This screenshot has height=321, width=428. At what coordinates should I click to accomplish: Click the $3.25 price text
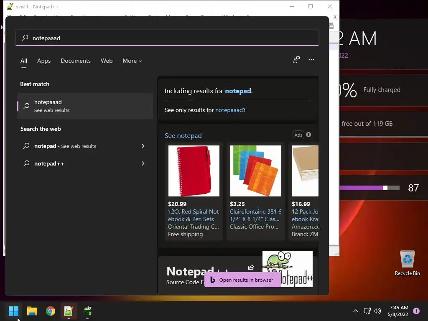click(237, 204)
